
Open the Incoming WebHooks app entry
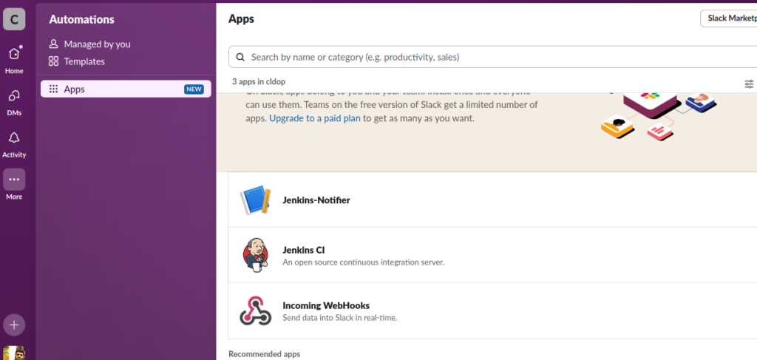492,310
